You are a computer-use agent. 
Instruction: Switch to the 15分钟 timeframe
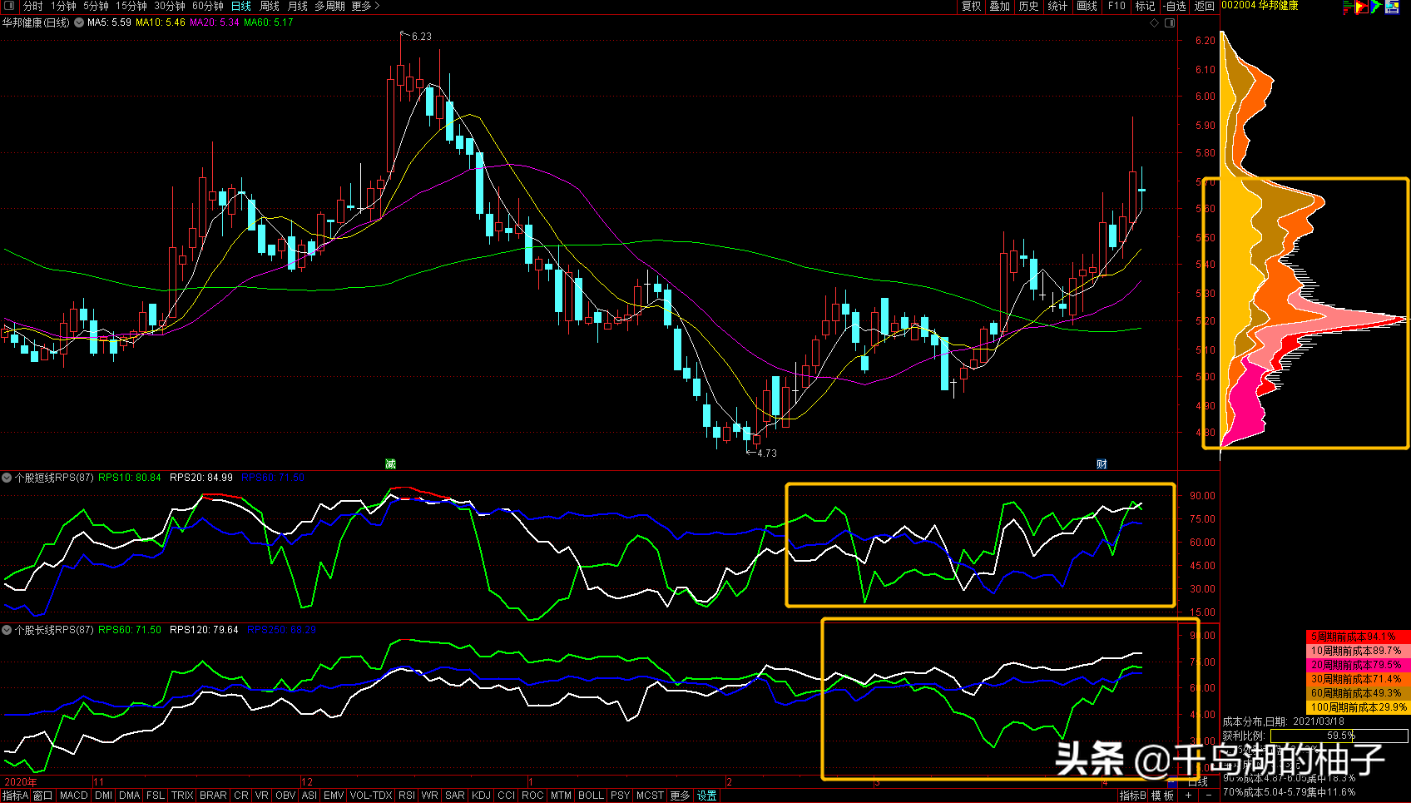(131, 6)
